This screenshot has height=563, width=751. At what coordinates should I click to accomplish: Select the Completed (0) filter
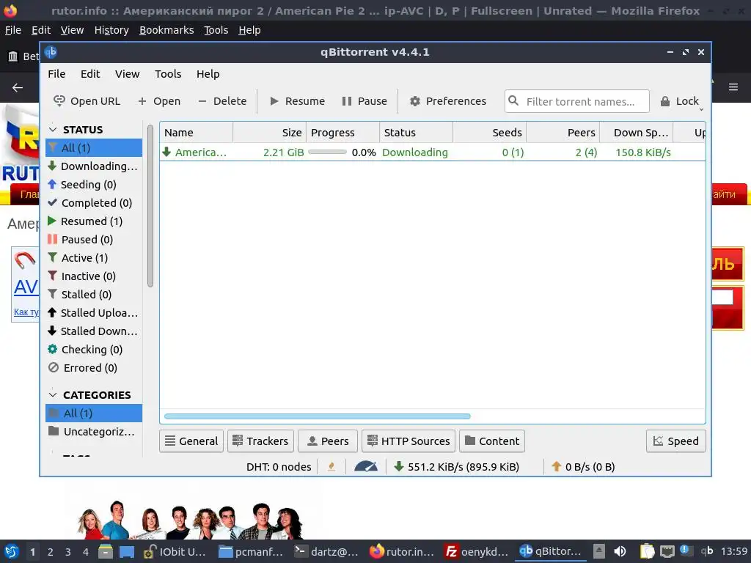click(x=94, y=202)
